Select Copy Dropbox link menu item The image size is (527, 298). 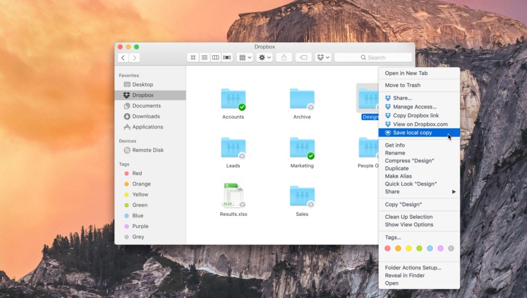415,115
